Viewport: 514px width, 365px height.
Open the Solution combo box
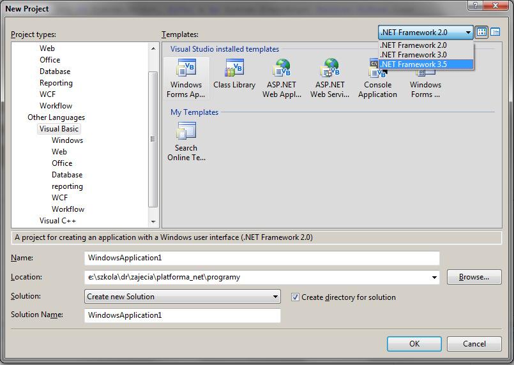coord(182,297)
